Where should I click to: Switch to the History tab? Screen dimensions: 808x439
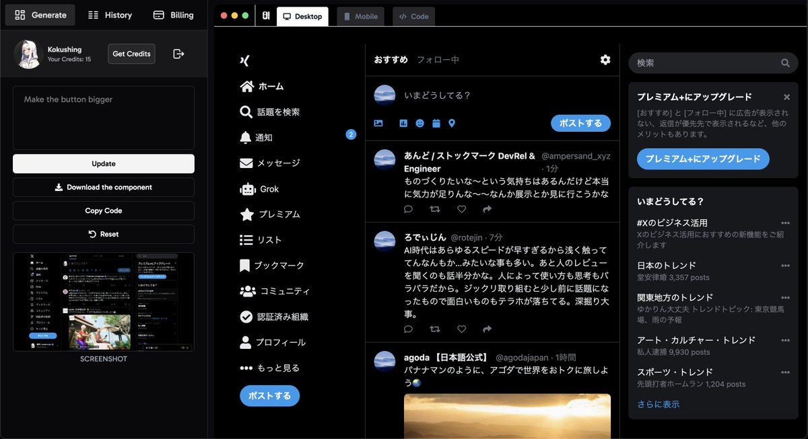110,15
